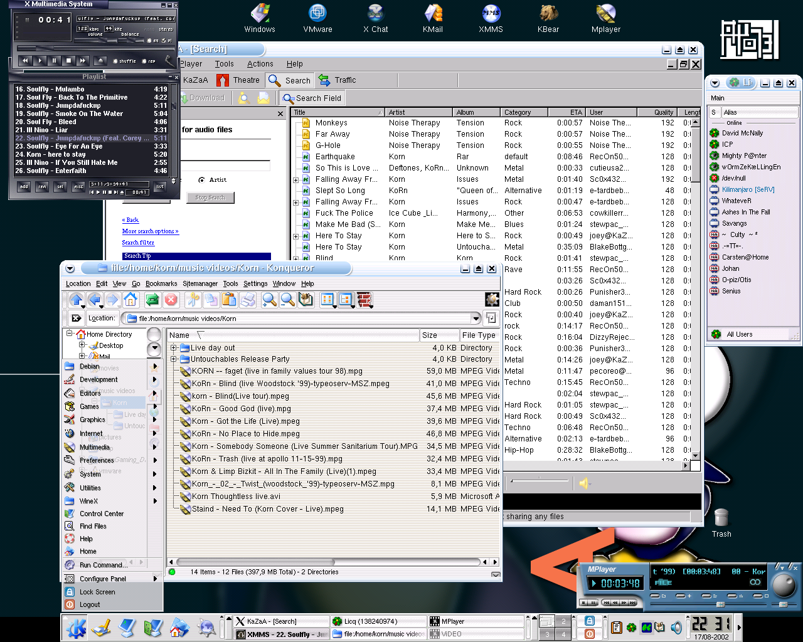
Task: Cut with the scissors icon in Konqueror
Action: tap(193, 300)
